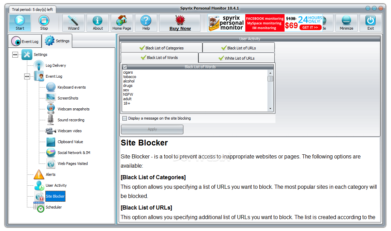Open the Black List of Categories tab

click(x=162, y=48)
